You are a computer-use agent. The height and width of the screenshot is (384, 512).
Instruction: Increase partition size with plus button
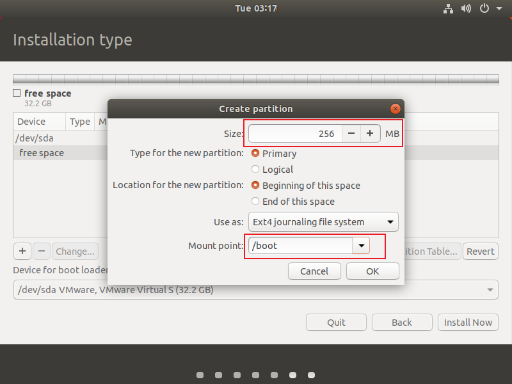pos(370,134)
